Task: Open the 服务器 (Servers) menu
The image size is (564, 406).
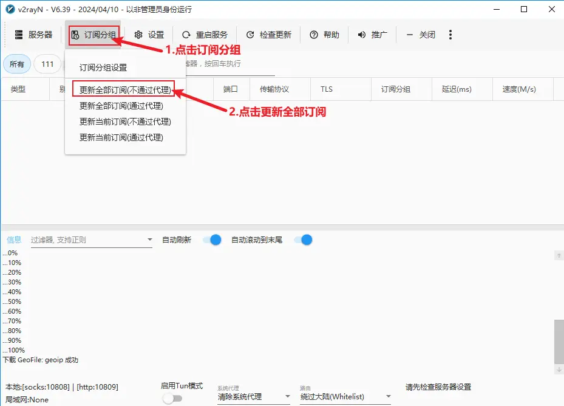Action: (33, 35)
